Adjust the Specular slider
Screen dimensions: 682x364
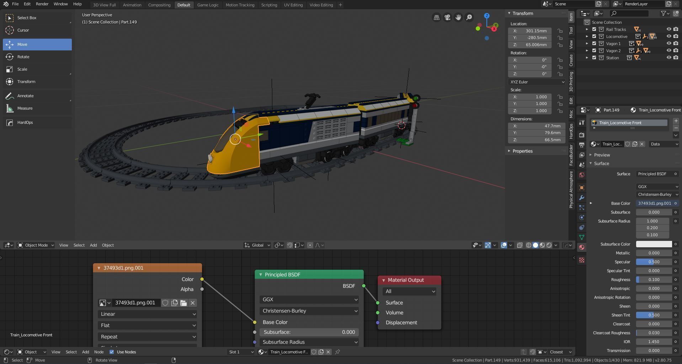(x=654, y=262)
